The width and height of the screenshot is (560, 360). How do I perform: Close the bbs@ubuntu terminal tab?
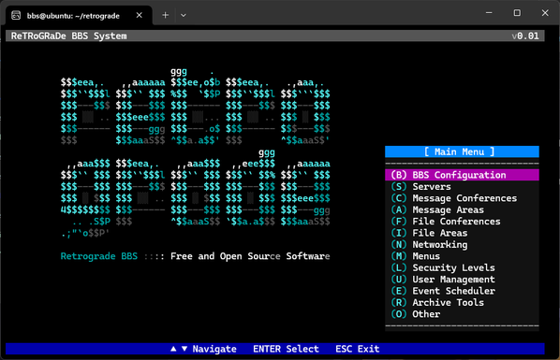point(140,15)
